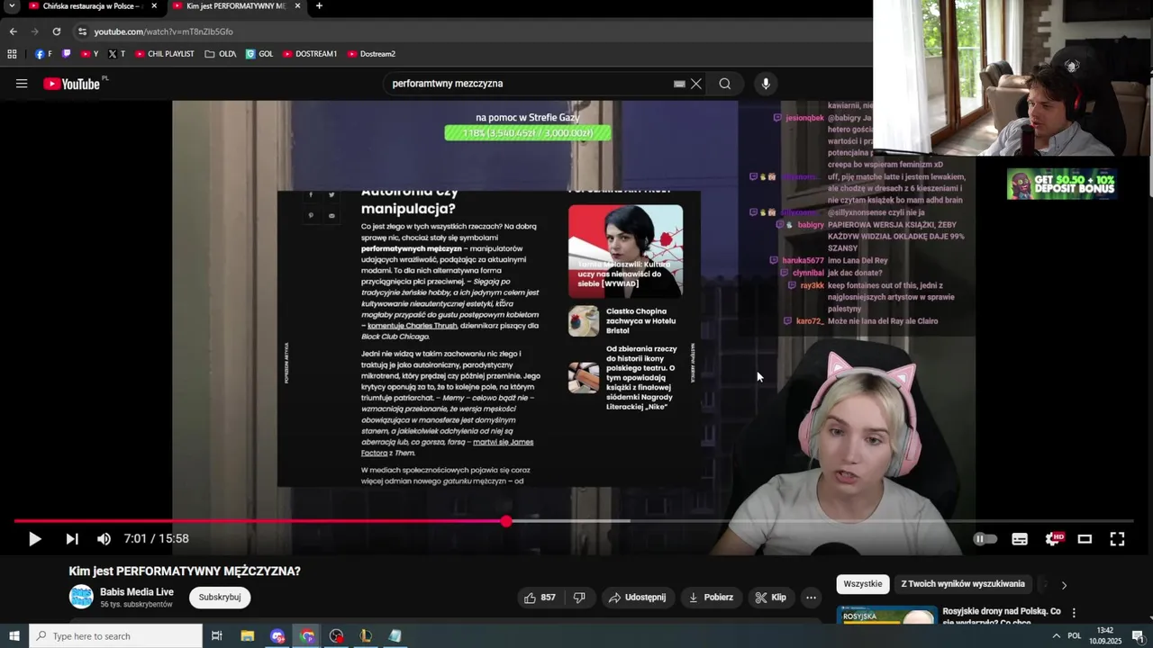Open the tab search dropdown

tap(12, 6)
